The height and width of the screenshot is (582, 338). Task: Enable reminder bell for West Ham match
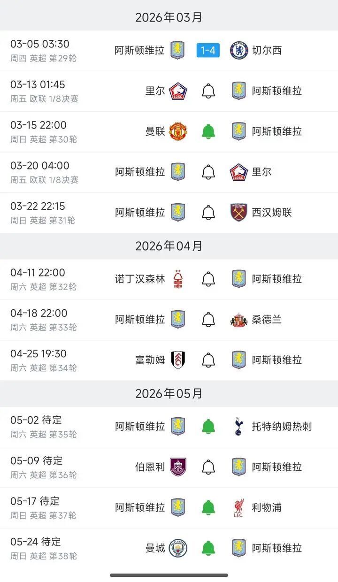point(208,213)
